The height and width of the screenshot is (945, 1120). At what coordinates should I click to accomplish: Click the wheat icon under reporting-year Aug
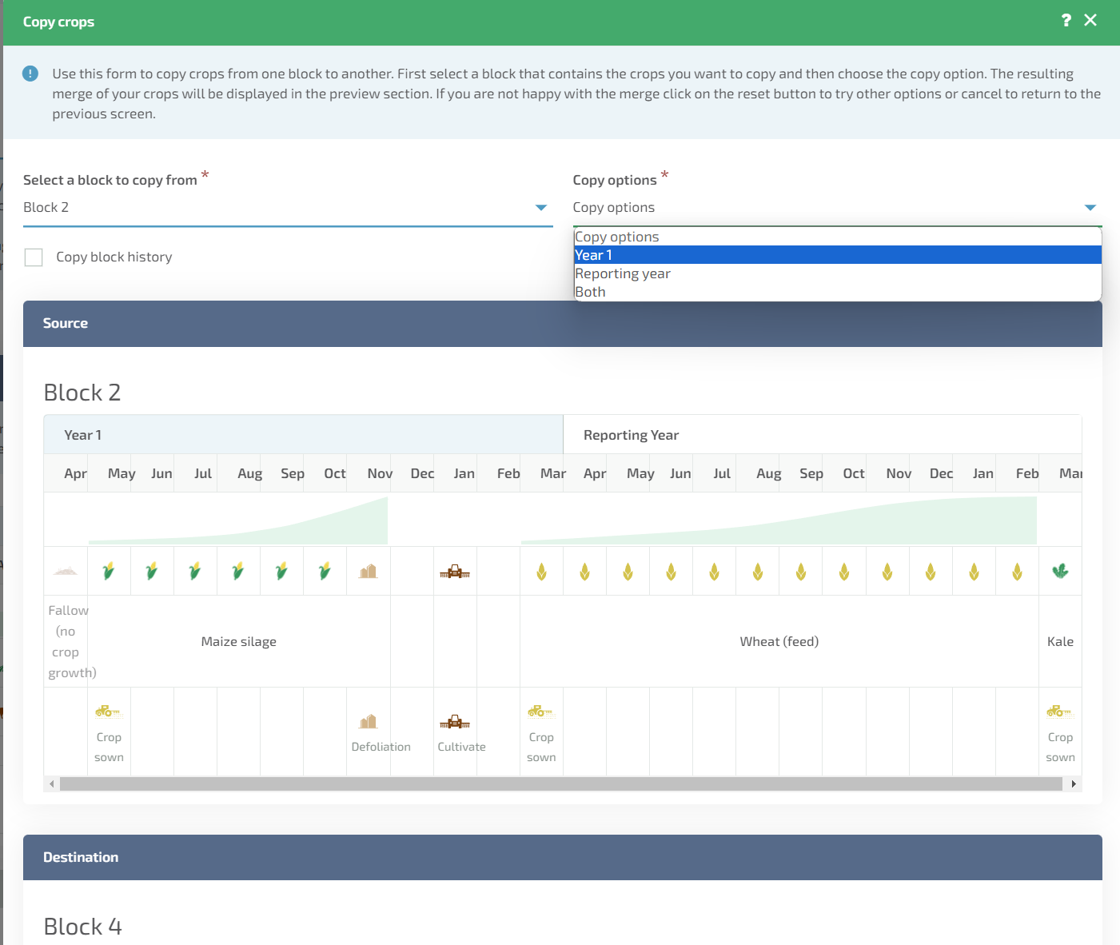758,572
